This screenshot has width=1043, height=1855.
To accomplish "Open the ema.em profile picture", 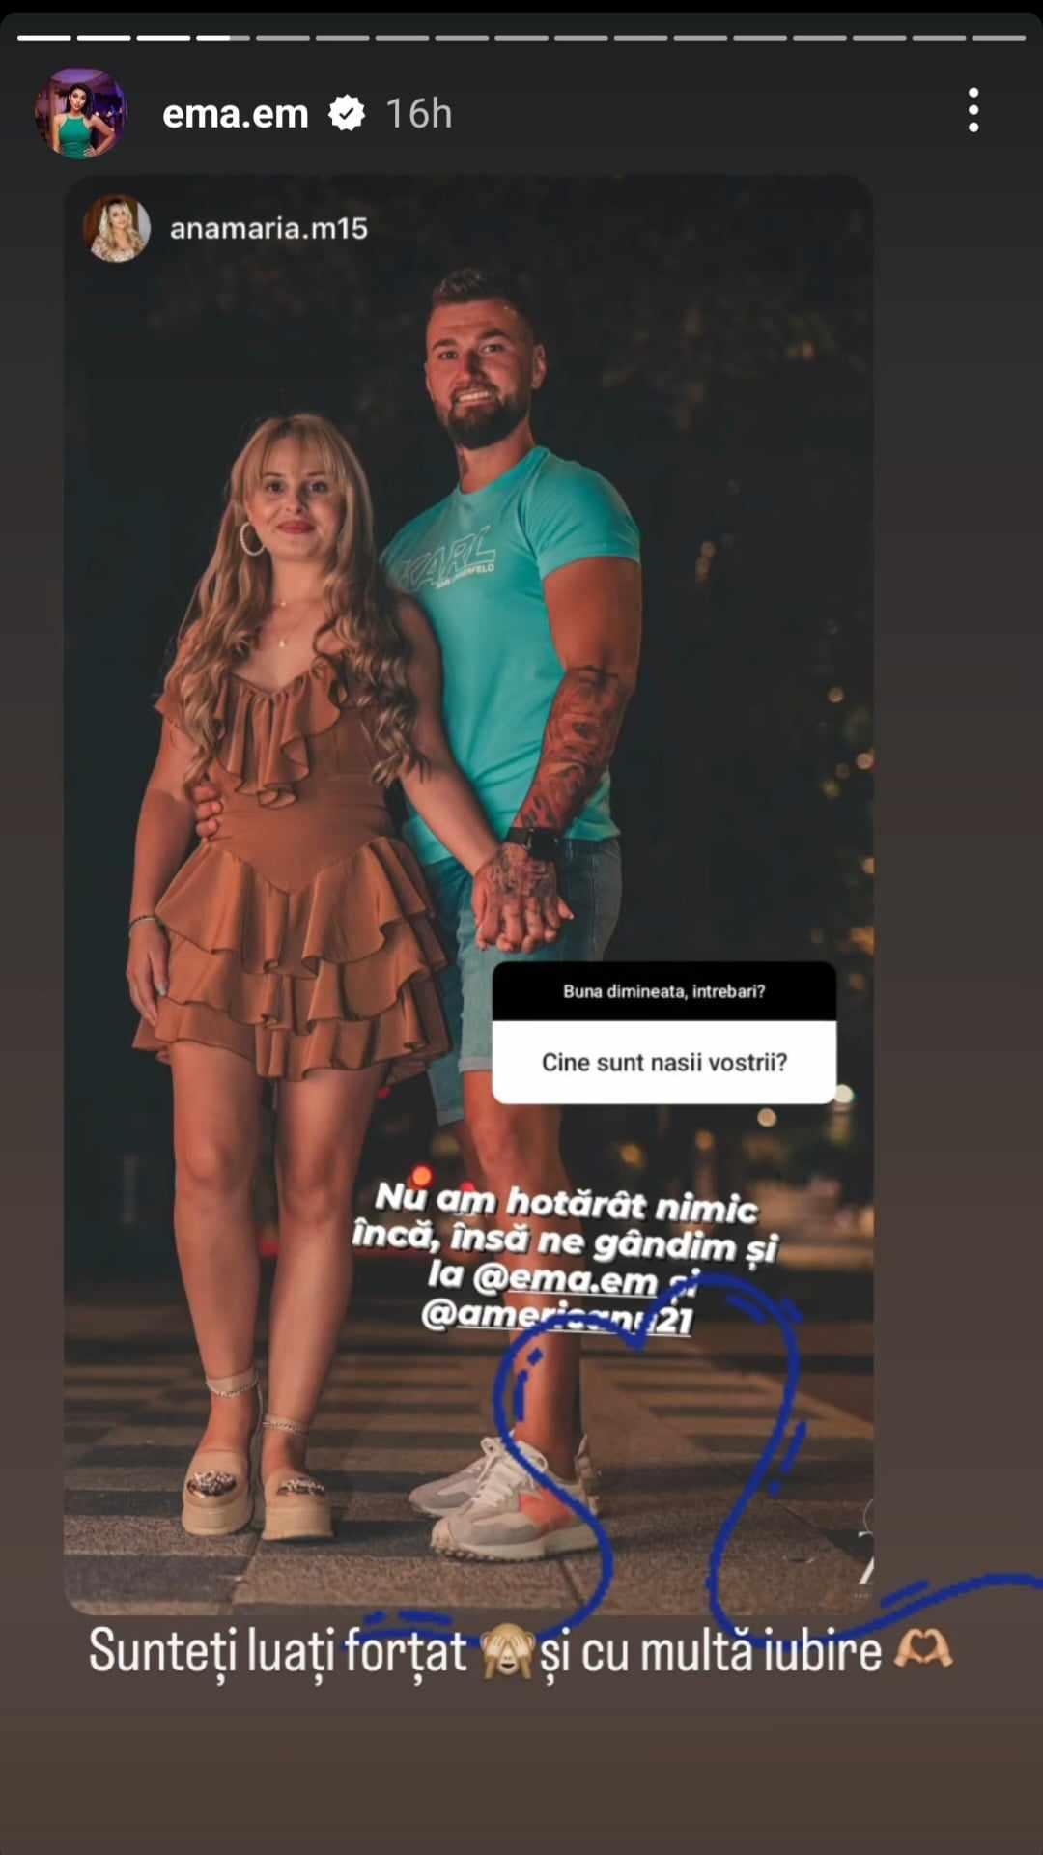I will tap(81, 113).
